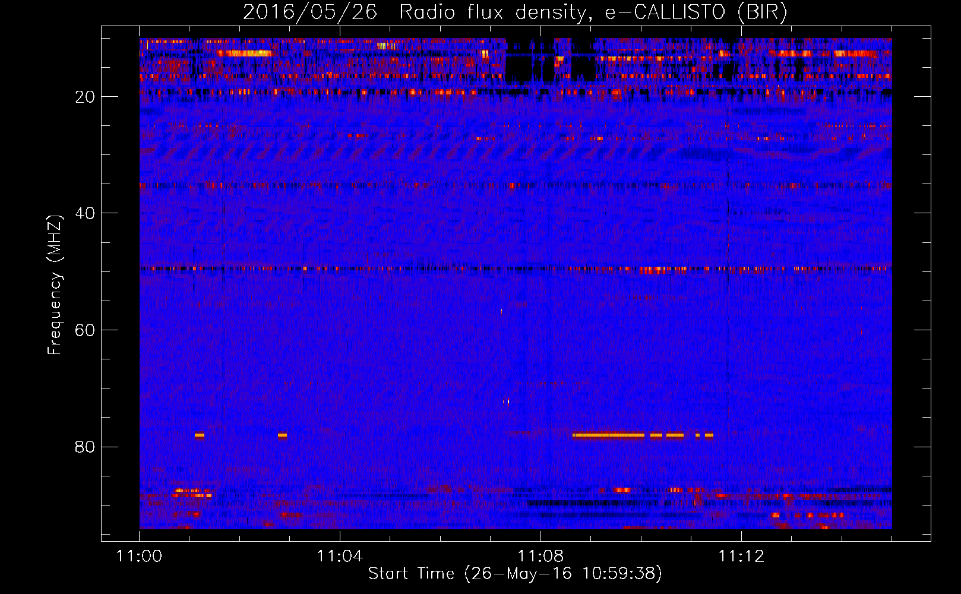This screenshot has height=594, width=961.
Task: Click the '60' frequency tick label
Action: (x=85, y=330)
